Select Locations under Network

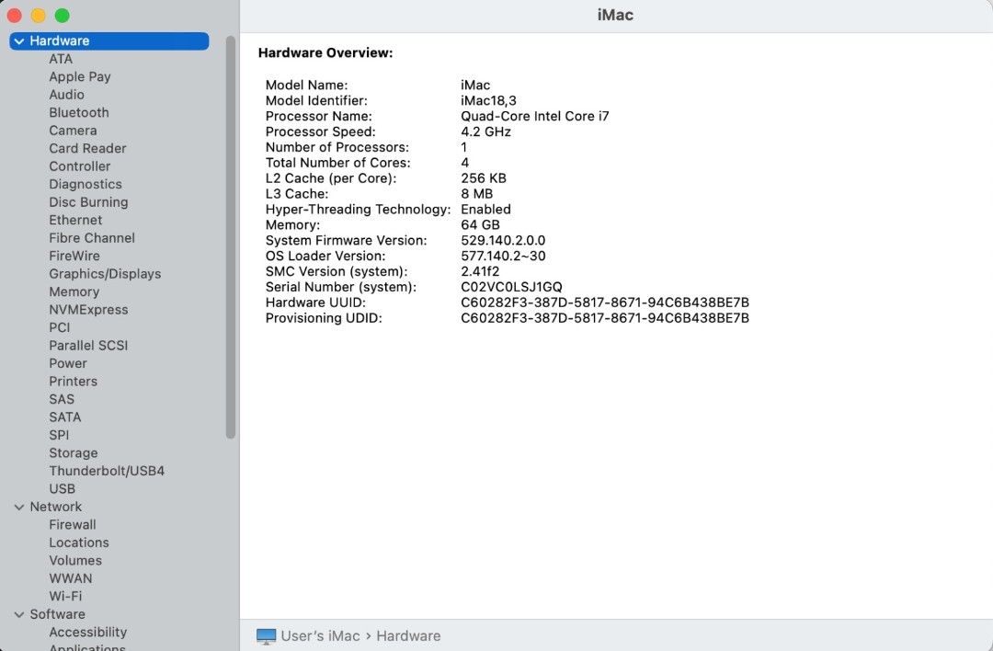[79, 542]
